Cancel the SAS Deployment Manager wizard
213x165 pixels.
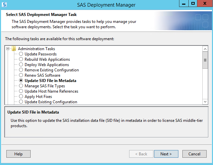point(194,154)
